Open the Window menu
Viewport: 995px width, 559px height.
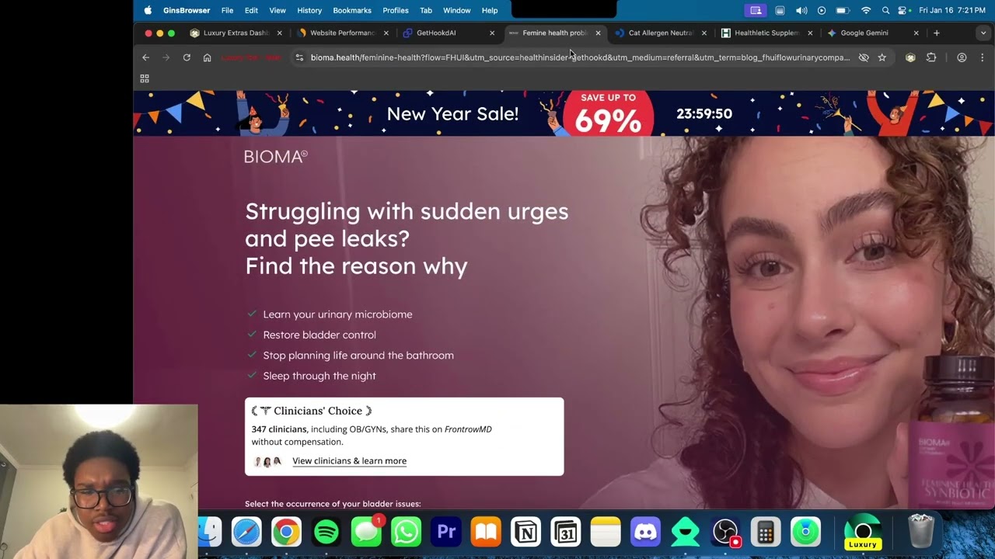[x=457, y=11]
